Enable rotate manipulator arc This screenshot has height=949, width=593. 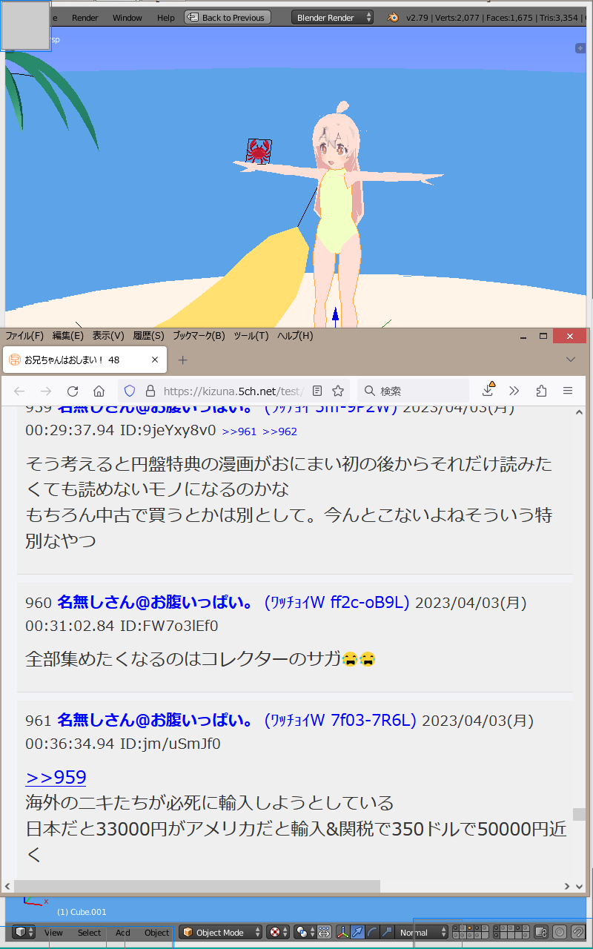(372, 932)
